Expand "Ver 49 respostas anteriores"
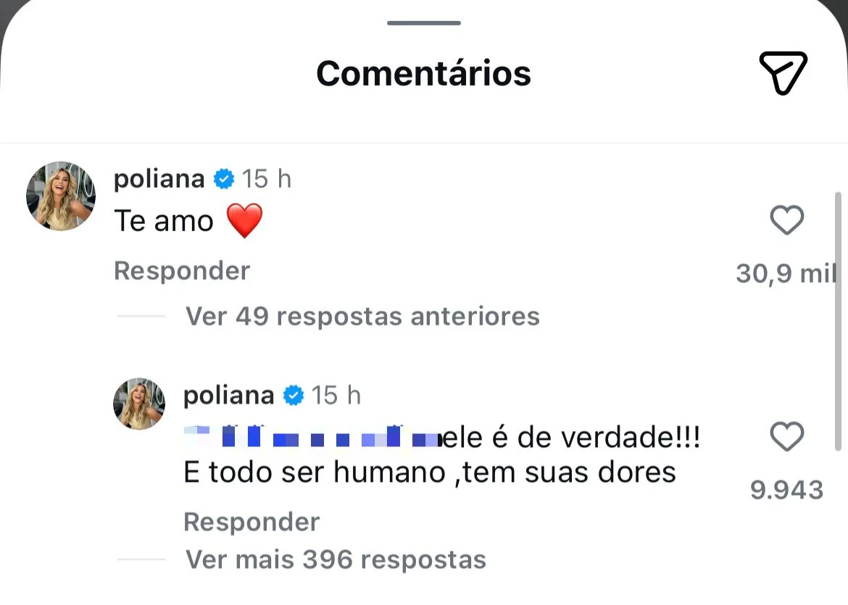 pyautogui.click(x=362, y=316)
